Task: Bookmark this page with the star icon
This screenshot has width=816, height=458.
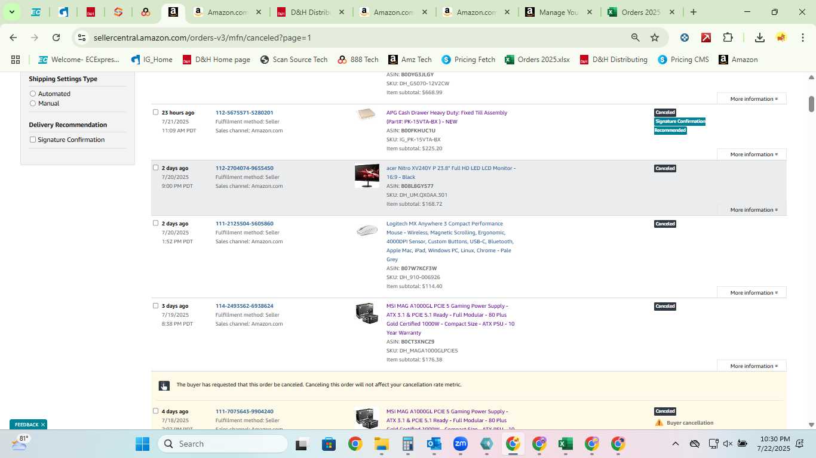Action: pyautogui.click(x=655, y=38)
